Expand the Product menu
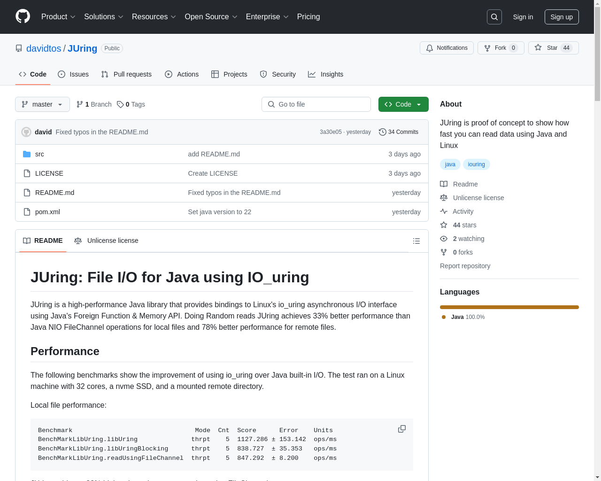 [x=58, y=17]
